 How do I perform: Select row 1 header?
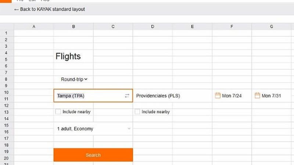[6, 33]
